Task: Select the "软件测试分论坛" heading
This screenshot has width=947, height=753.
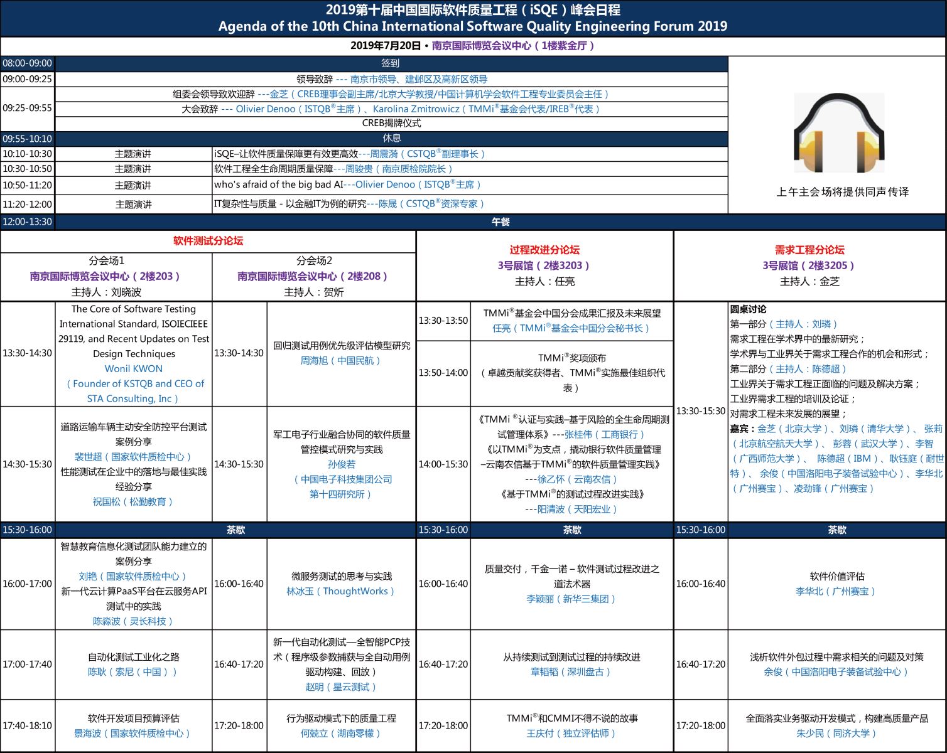Action: 208,241
